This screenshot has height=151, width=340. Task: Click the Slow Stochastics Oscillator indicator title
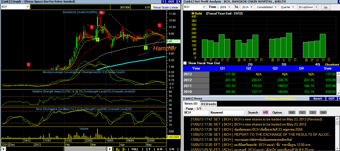pyautogui.click(x=84, y=109)
